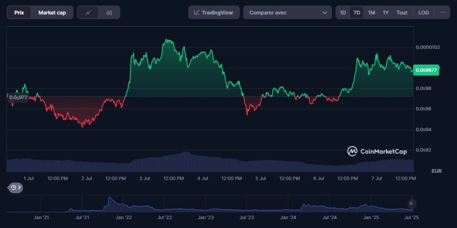
Task: Click the 2 Jul date label
Action: click(87, 178)
